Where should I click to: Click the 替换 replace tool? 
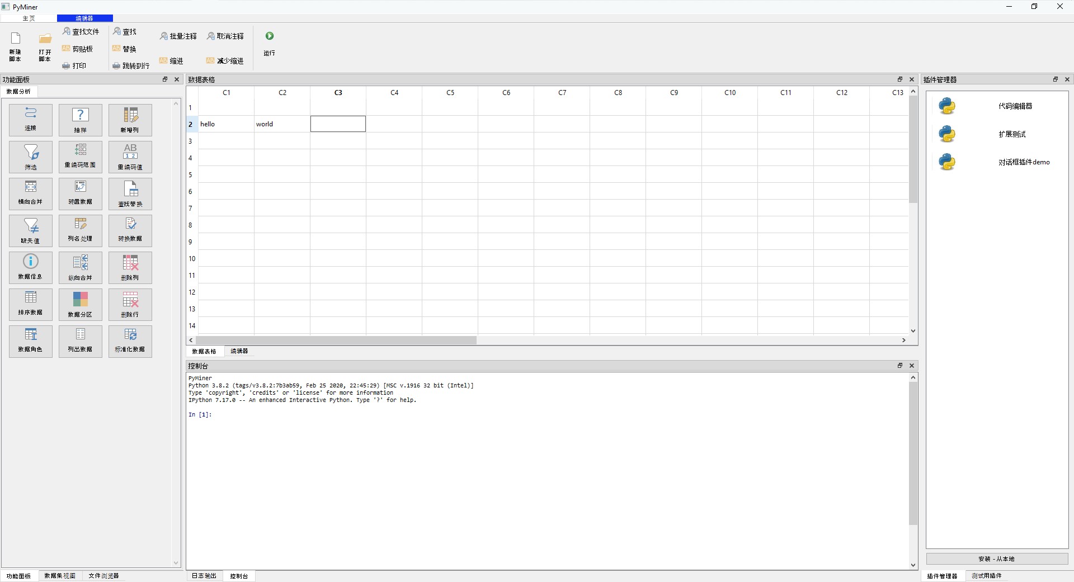pos(125,49)
